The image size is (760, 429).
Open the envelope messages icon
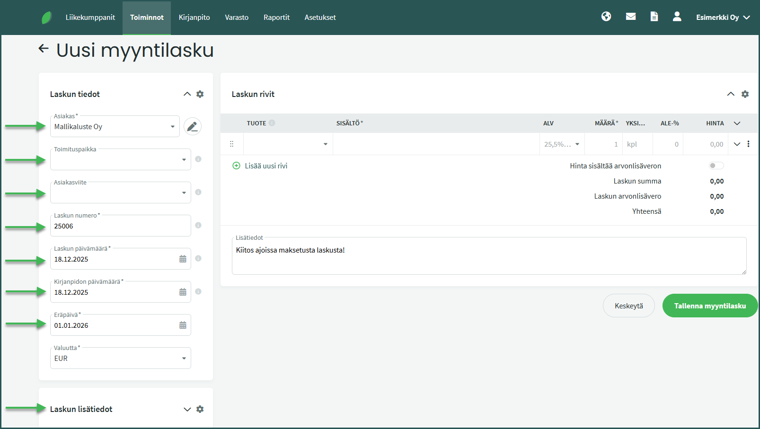[631, 17]
